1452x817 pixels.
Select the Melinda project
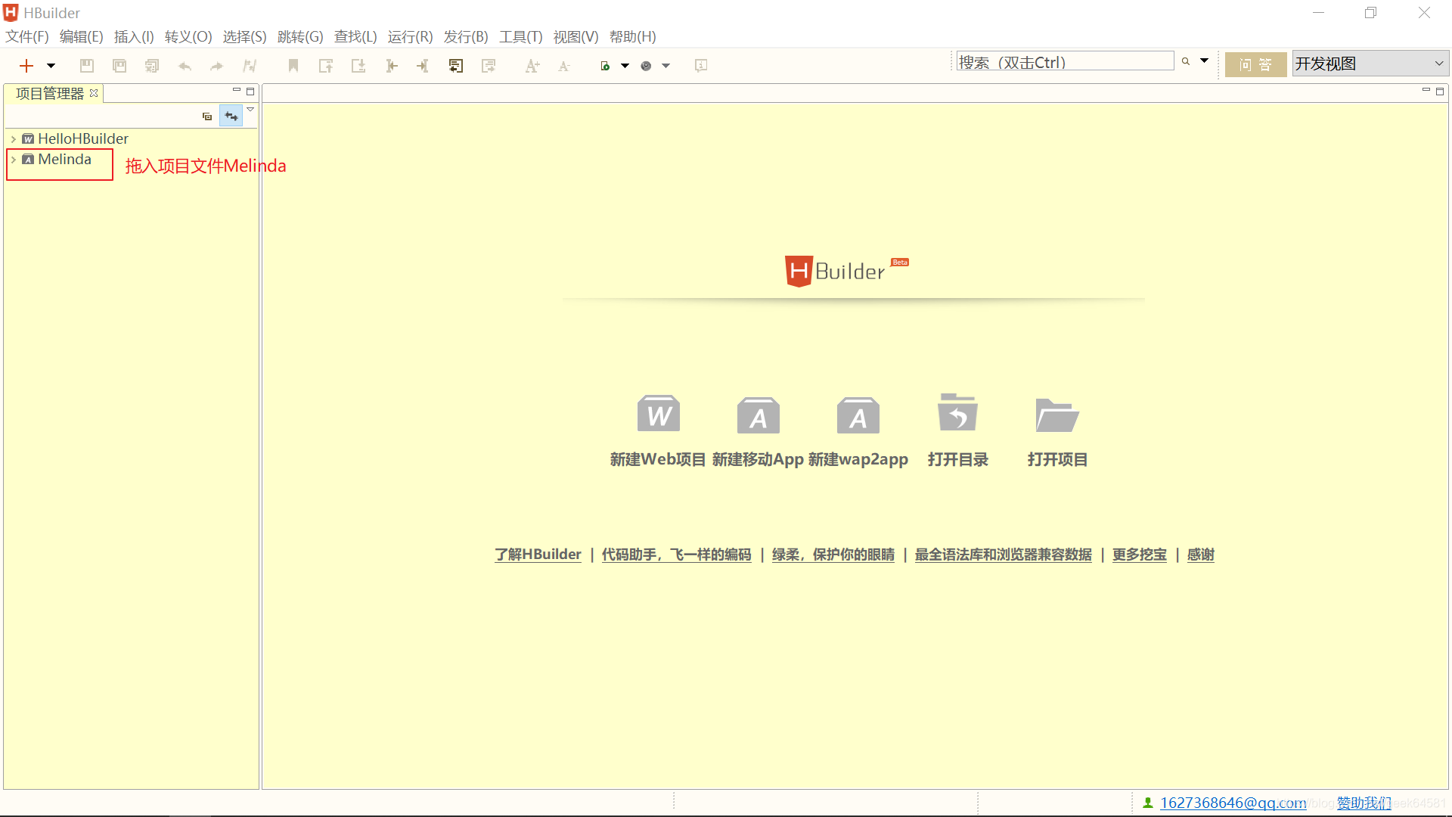(x=64, y=160)
